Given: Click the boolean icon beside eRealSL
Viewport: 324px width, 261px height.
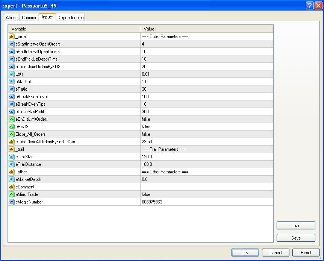Looking at the screenshot, I should point(11,127).
